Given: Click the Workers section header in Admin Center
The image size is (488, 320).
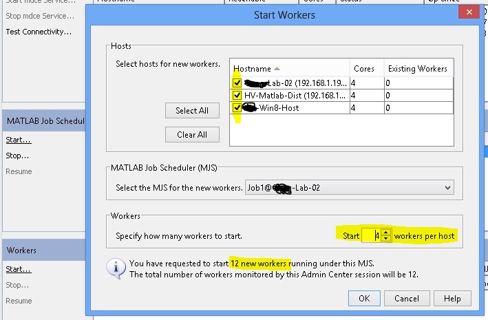Looking at the screenshot, I should (44, 250).
